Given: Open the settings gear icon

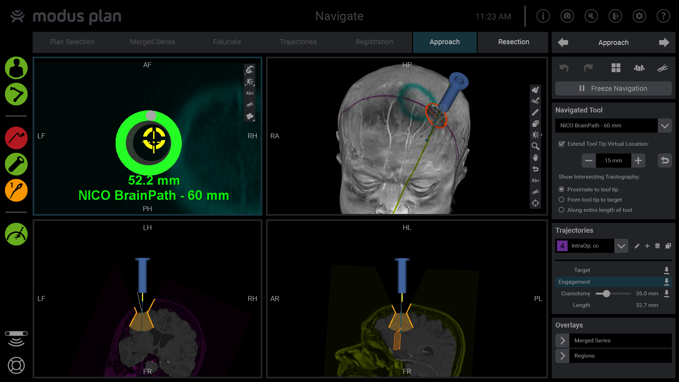Looking at the screenshot, I should click(x=639, y=16).
